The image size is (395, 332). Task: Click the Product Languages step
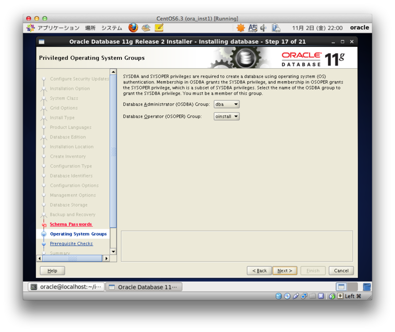pos(71,127)
